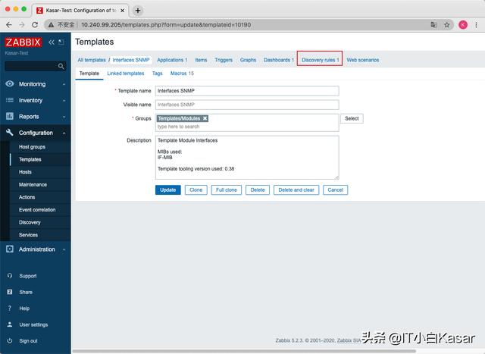Open the Chrome three-dot menu
Image resolution: width=485 pixels, height=354 pixels.
[x=477, y=25]
